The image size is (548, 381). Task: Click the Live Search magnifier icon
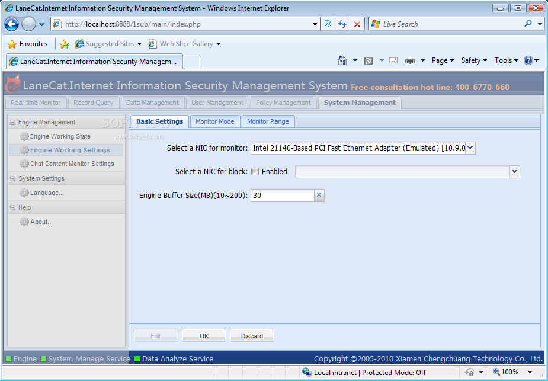528,24
